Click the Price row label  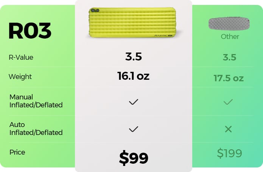[x=17, y=152]
